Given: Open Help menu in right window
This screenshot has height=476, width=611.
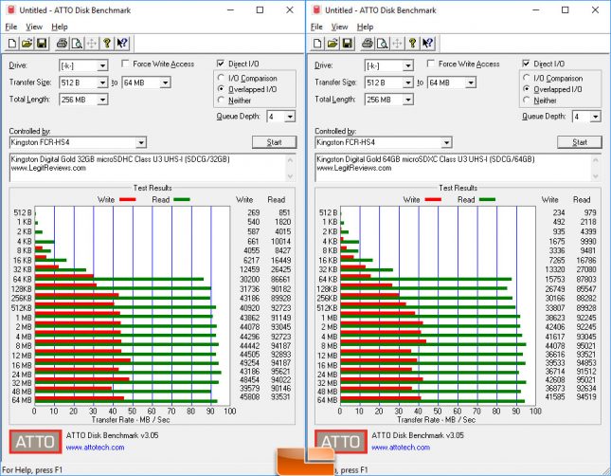Looking at the screenshot, I should [x=365, y=27].
